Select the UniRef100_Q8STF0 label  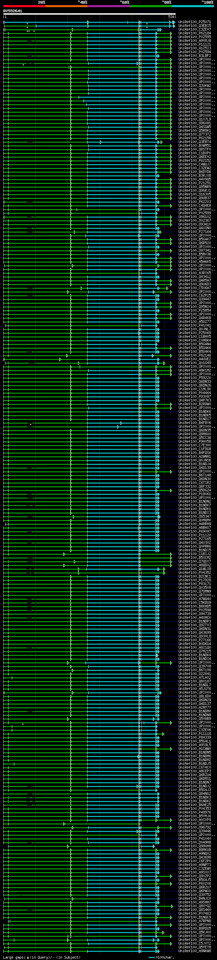(194, 149)
